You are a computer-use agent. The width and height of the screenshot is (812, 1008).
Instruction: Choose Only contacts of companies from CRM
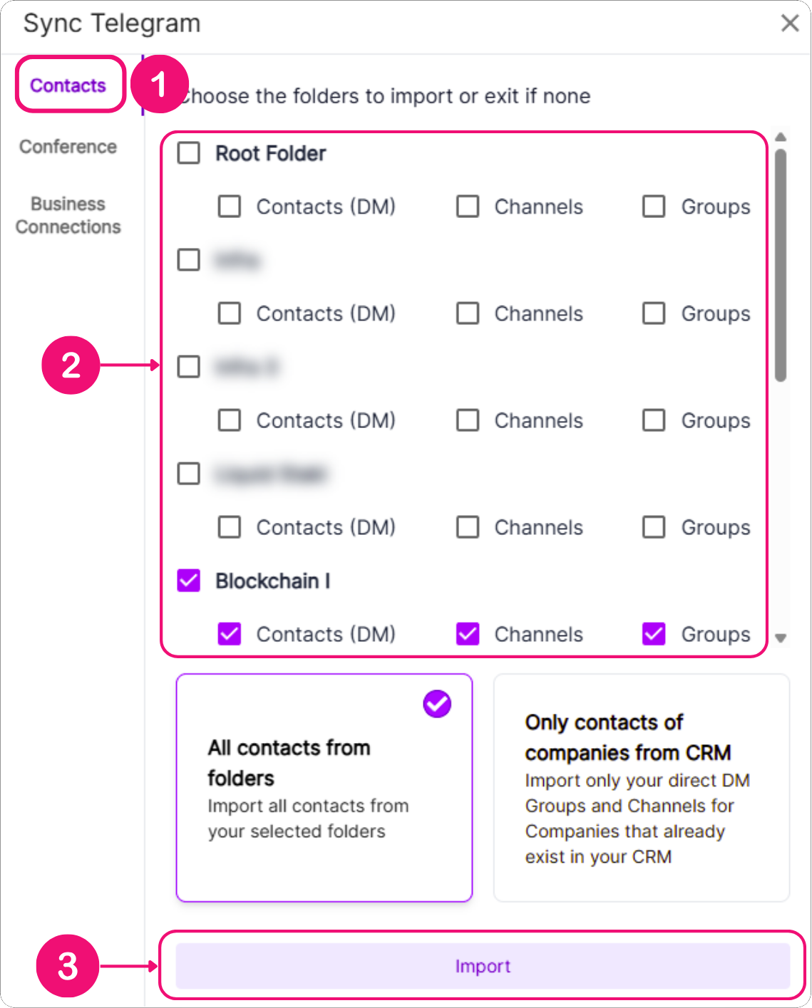click(x=641, y=787)
